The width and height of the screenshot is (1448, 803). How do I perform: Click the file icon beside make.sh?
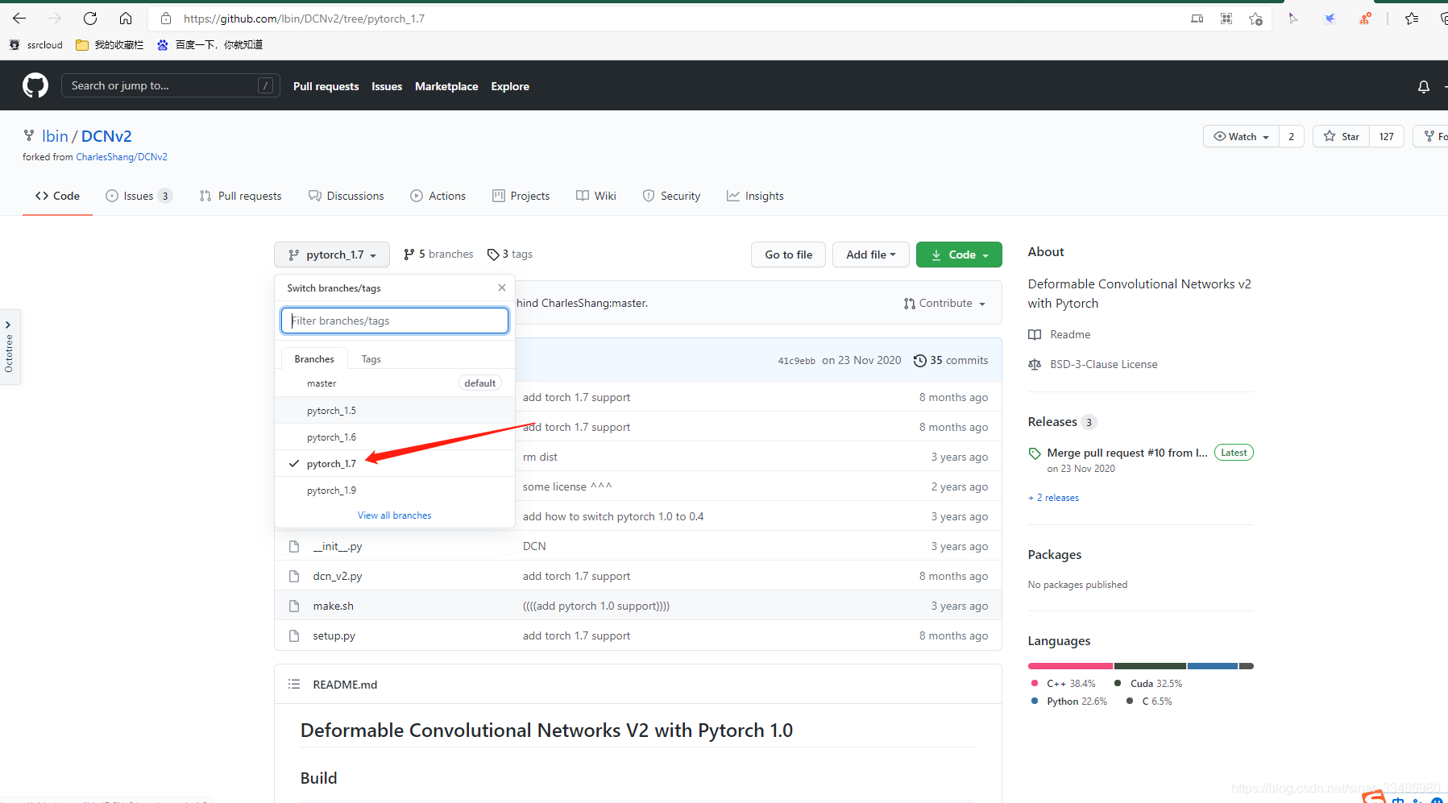pyautogui.click(x=294, y=606)
